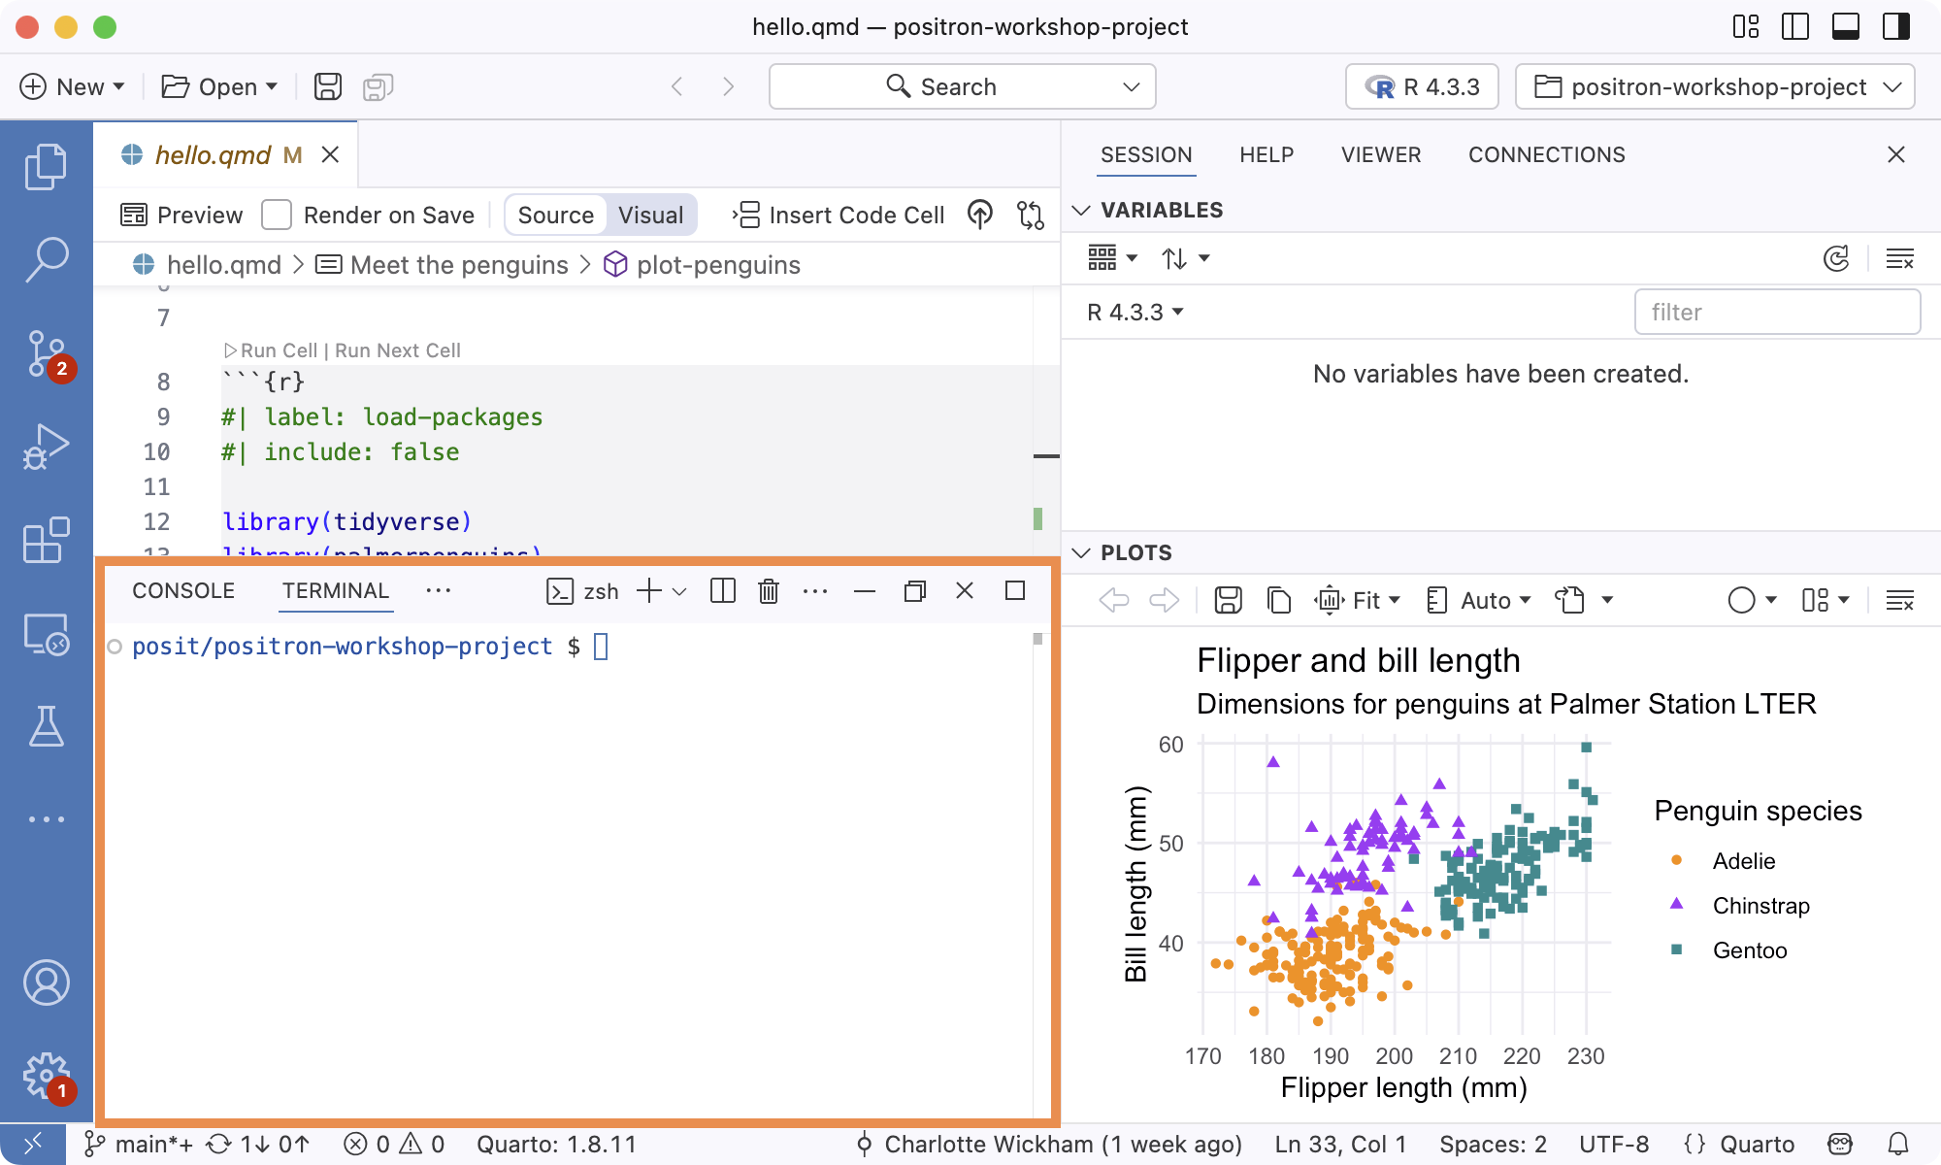The height and width of the screenshot is (1165, 1941).
Task: Open the New dropdown menu
Action: [73, 86]
